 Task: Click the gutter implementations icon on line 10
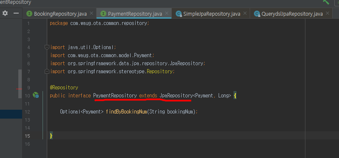click(36, 95)
